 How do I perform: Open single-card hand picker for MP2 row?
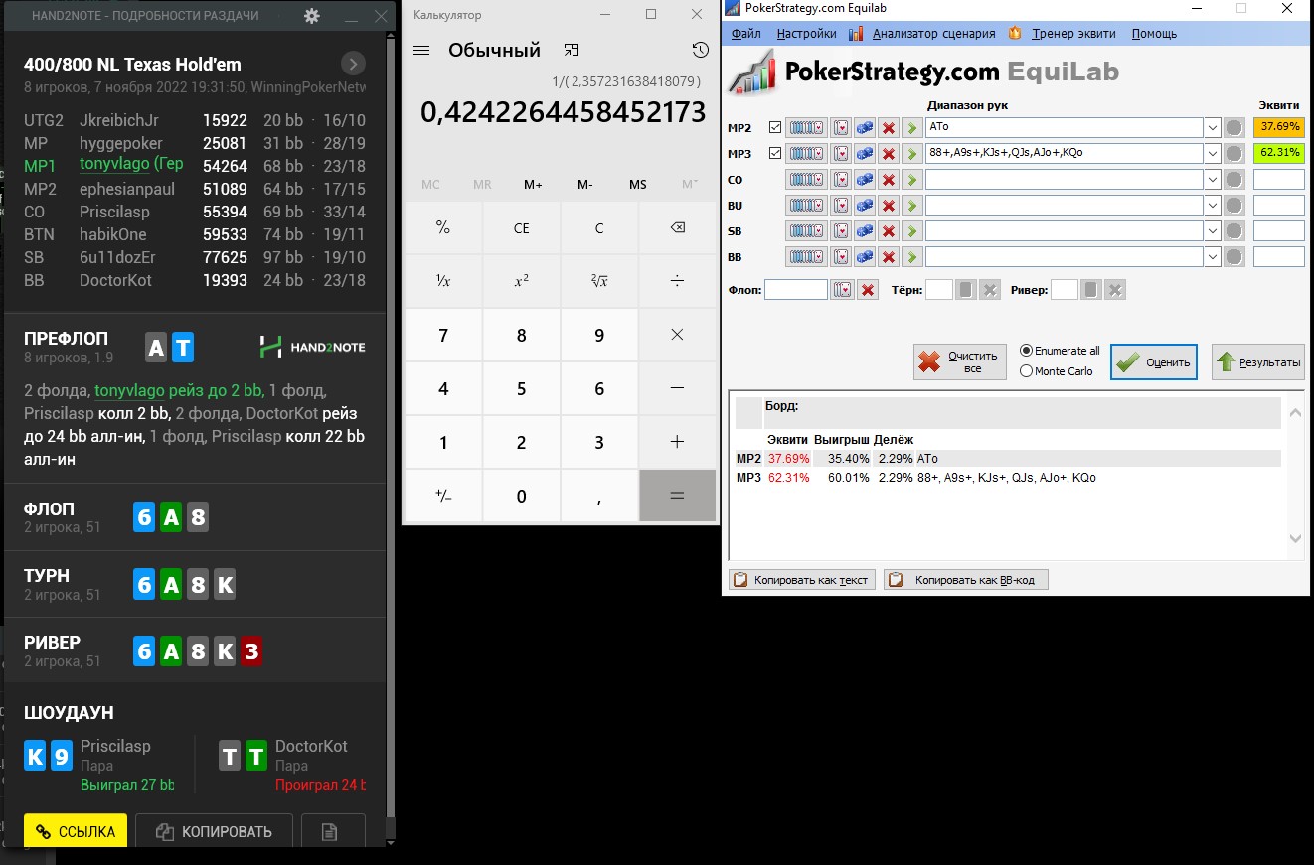[841, 127]
